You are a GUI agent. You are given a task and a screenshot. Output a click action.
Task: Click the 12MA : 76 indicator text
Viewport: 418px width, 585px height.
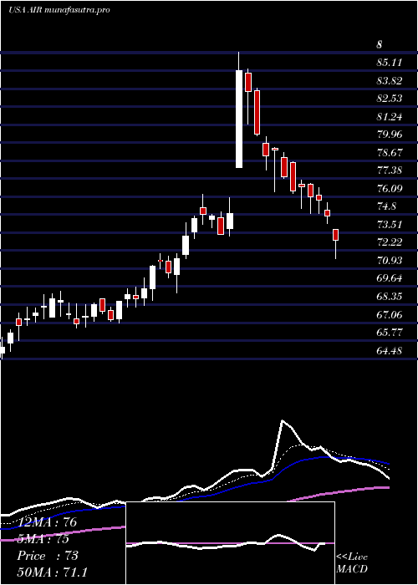click(x=47, y=522)
